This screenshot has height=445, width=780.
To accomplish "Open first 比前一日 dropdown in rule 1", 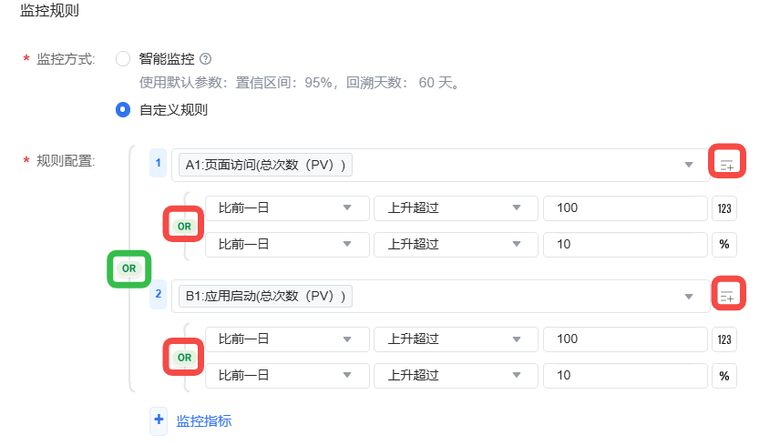I will (287, 208).
